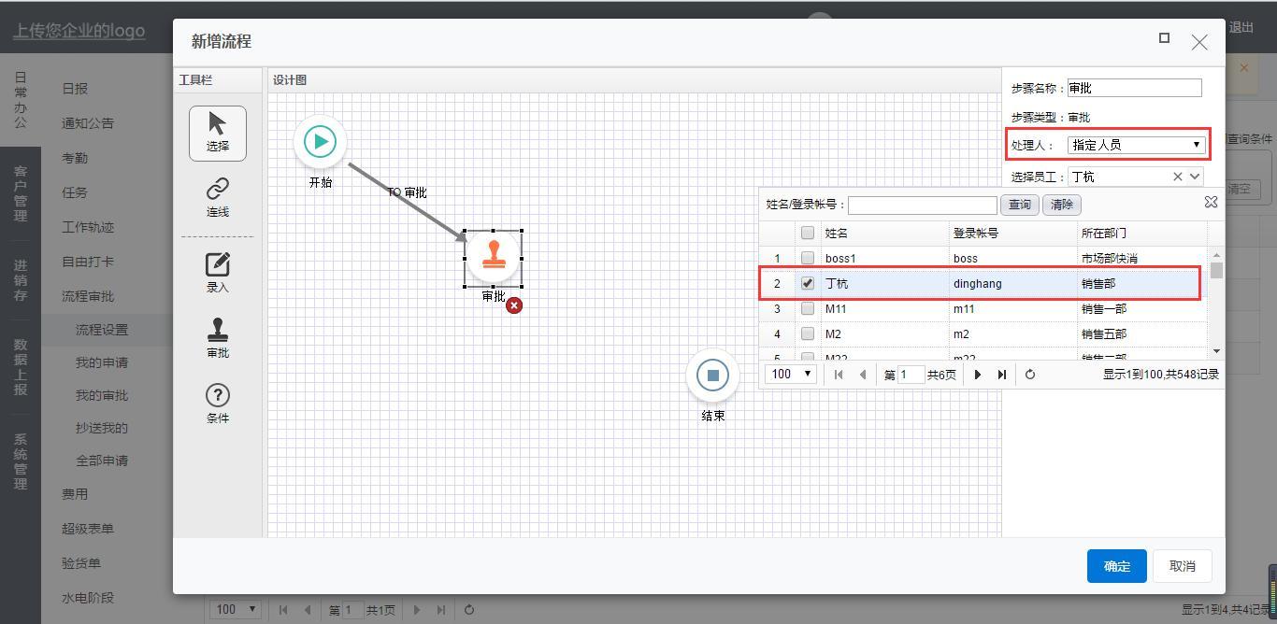Viewport: 1277px width, 624px height.
Task: Open the 处理人 dropdown
Action: point(1135,145)
